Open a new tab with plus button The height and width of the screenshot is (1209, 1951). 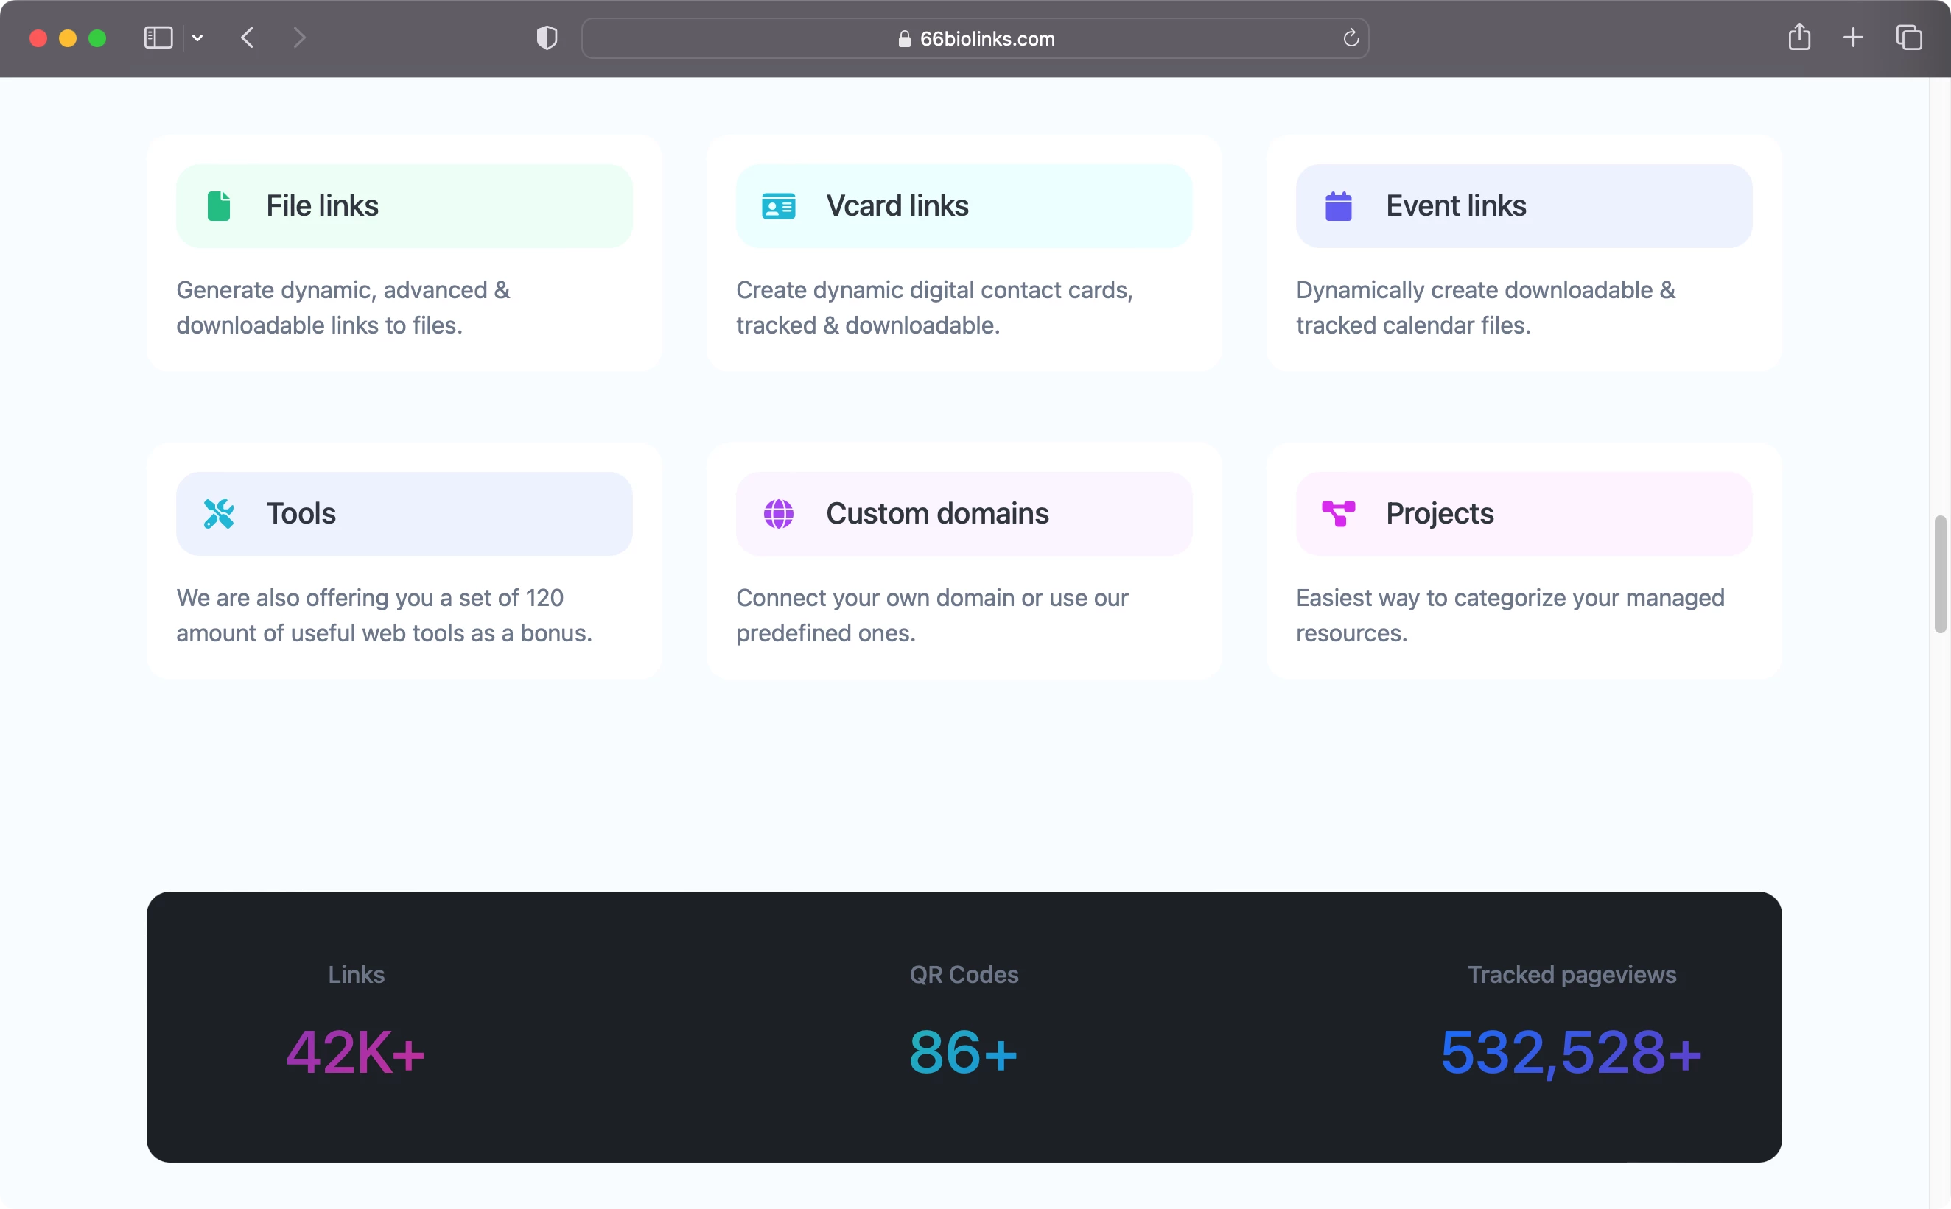(x=1852, y=38)
